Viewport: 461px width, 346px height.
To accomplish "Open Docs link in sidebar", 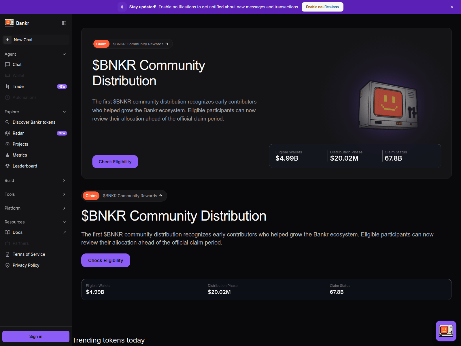I will [x=36, y=232].
